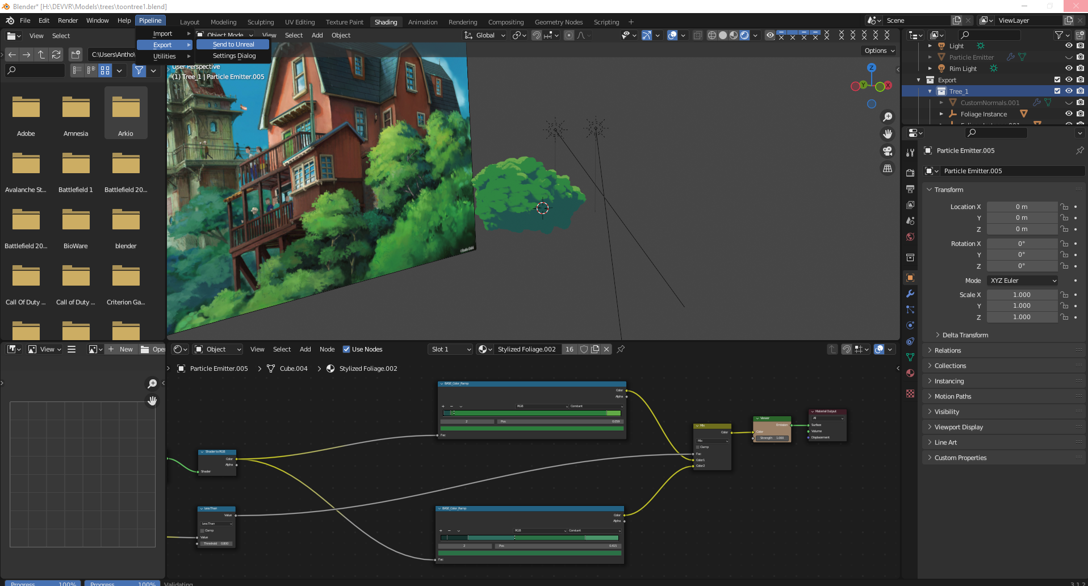Collapse the Export collection in outliner
The height and width of the screenshot is (586, 1088).
918,80
